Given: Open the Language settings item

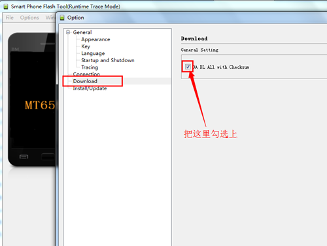Looking at the screenshot, I should [x=93, y=54].
